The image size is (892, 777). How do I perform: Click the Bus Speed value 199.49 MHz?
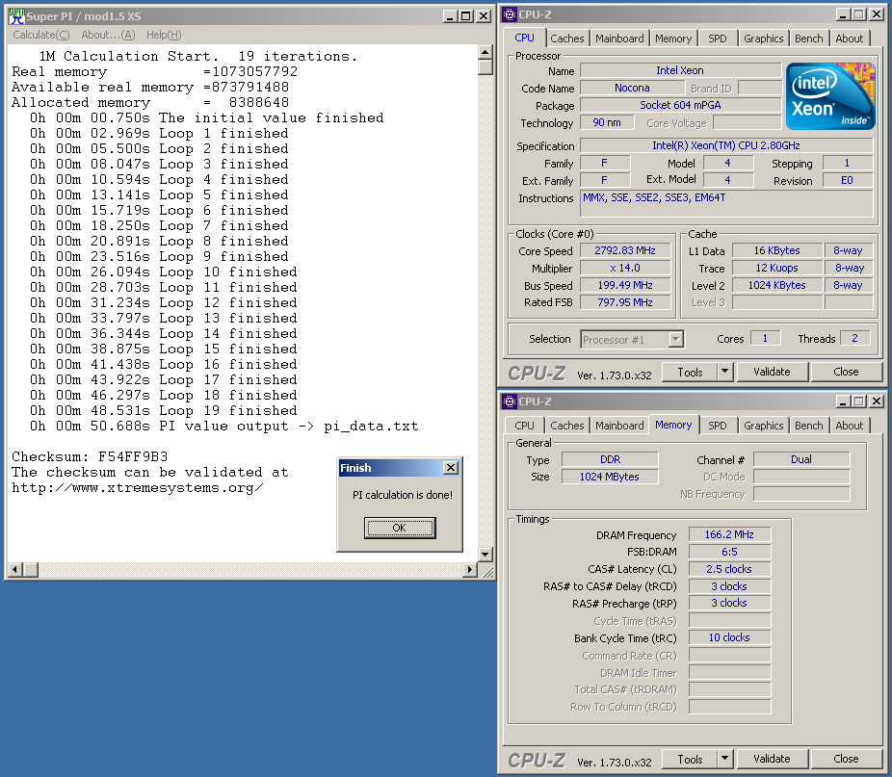(625, 285)
